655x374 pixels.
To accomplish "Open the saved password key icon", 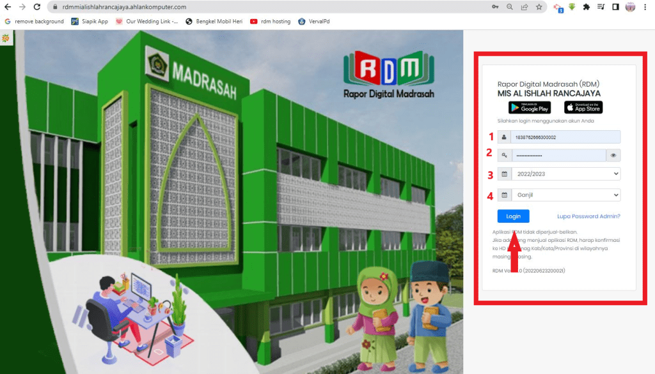I will click(495, 7).
